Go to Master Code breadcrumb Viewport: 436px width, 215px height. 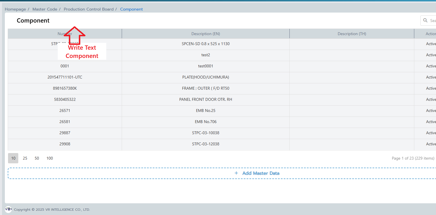[x=45, y=9]
